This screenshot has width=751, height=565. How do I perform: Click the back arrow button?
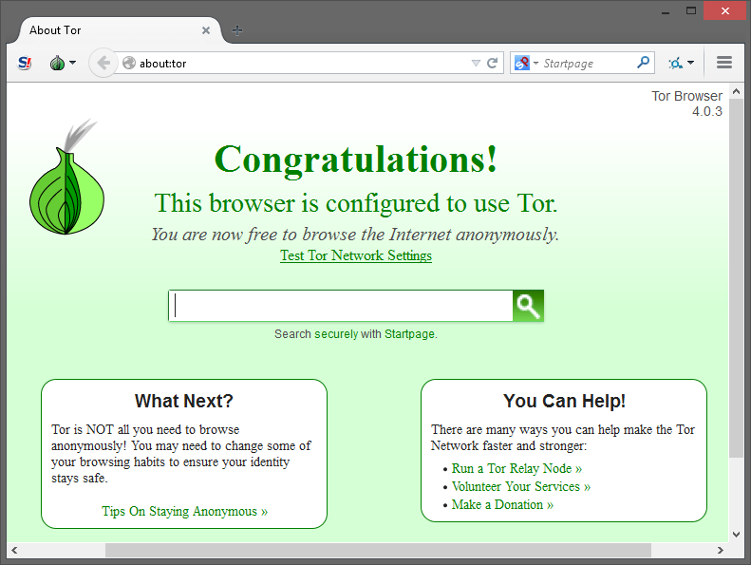[103, 63]
